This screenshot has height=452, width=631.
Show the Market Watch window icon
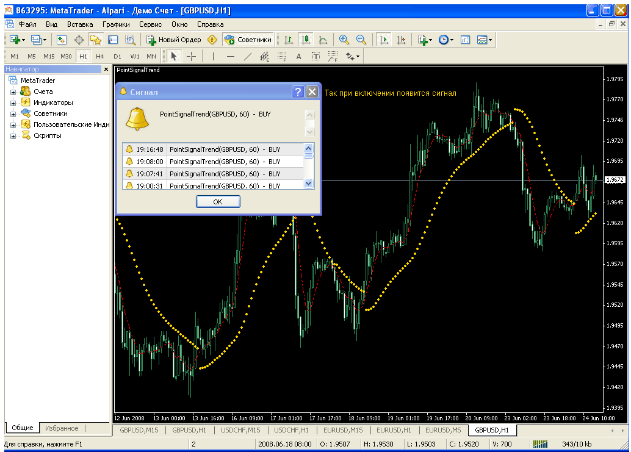point(61,40)
